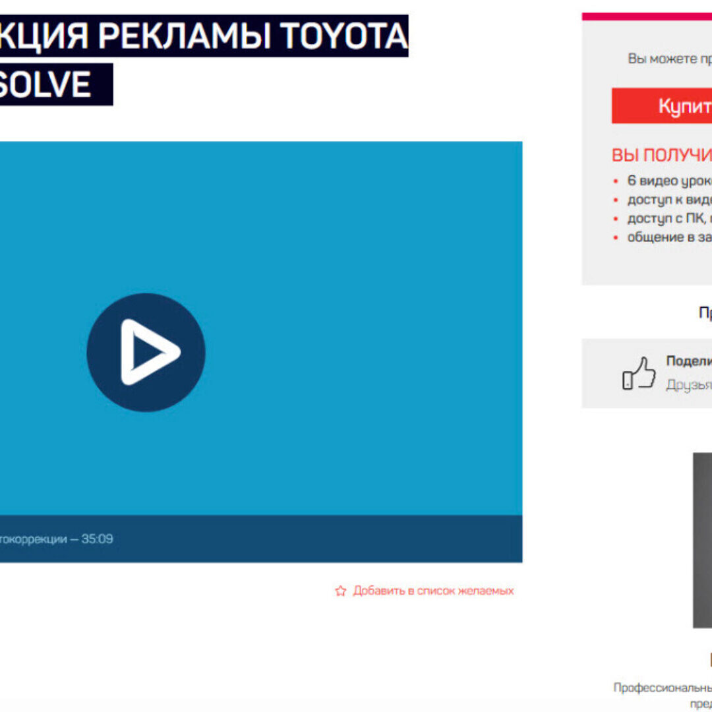Click the star icon beside the wishlist link

tap(340, 591)
